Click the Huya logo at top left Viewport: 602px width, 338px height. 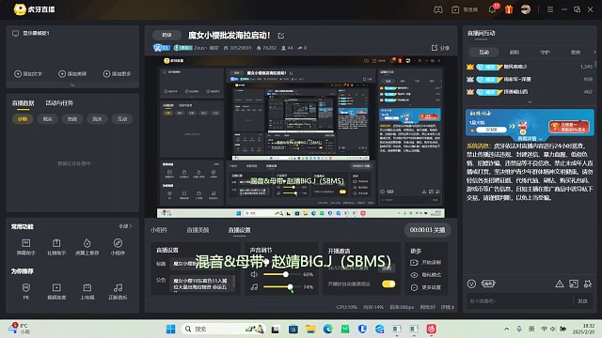point(19,9)
